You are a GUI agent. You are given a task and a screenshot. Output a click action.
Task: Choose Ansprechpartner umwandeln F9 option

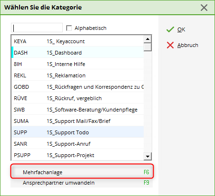[x=82, y=183]
